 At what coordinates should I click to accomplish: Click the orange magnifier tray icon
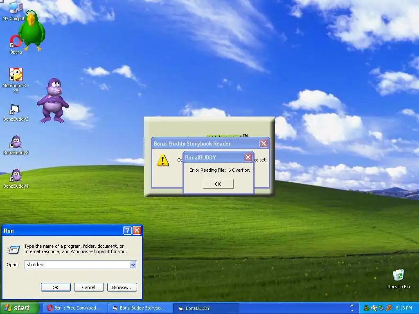click(x=389, y=308)
